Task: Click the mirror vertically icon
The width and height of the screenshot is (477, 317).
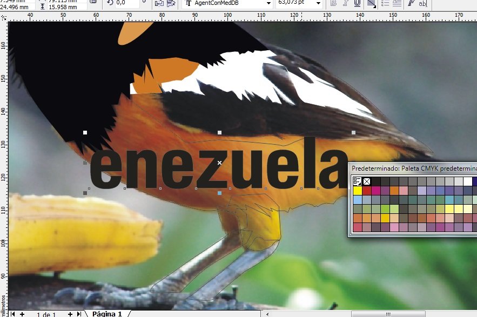Action: (171, 3)
